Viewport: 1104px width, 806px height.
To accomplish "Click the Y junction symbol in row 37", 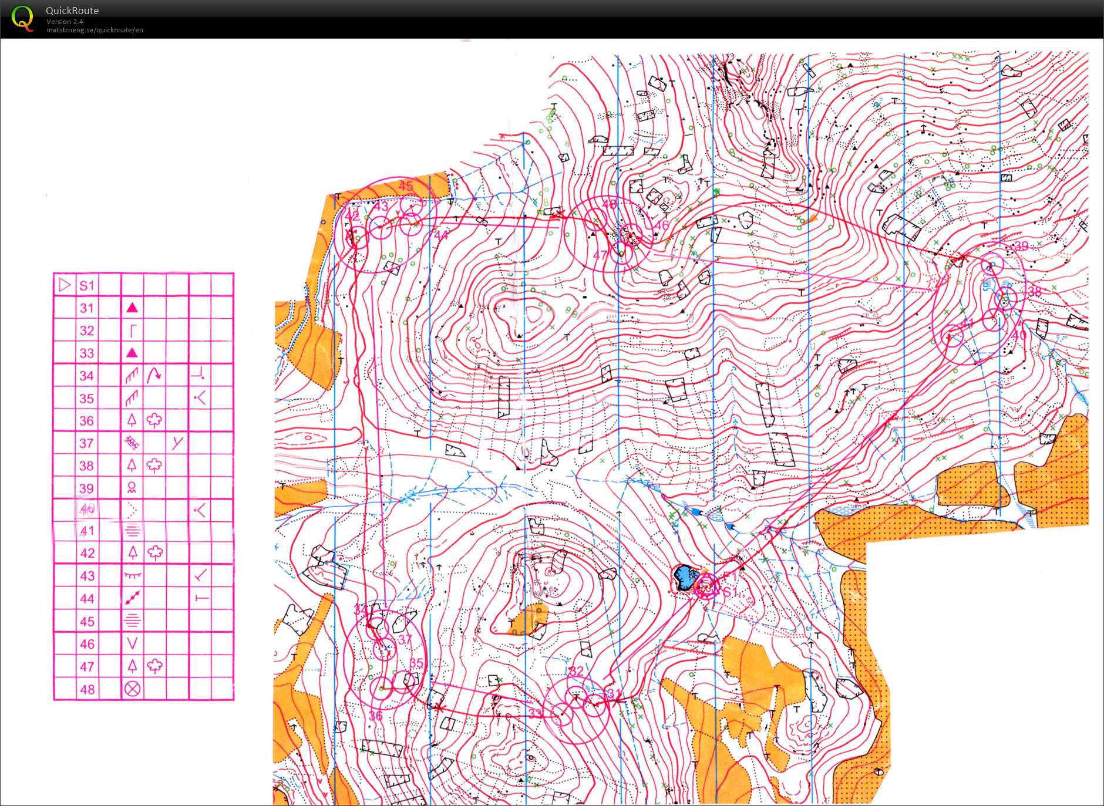I will pos(177,443).
